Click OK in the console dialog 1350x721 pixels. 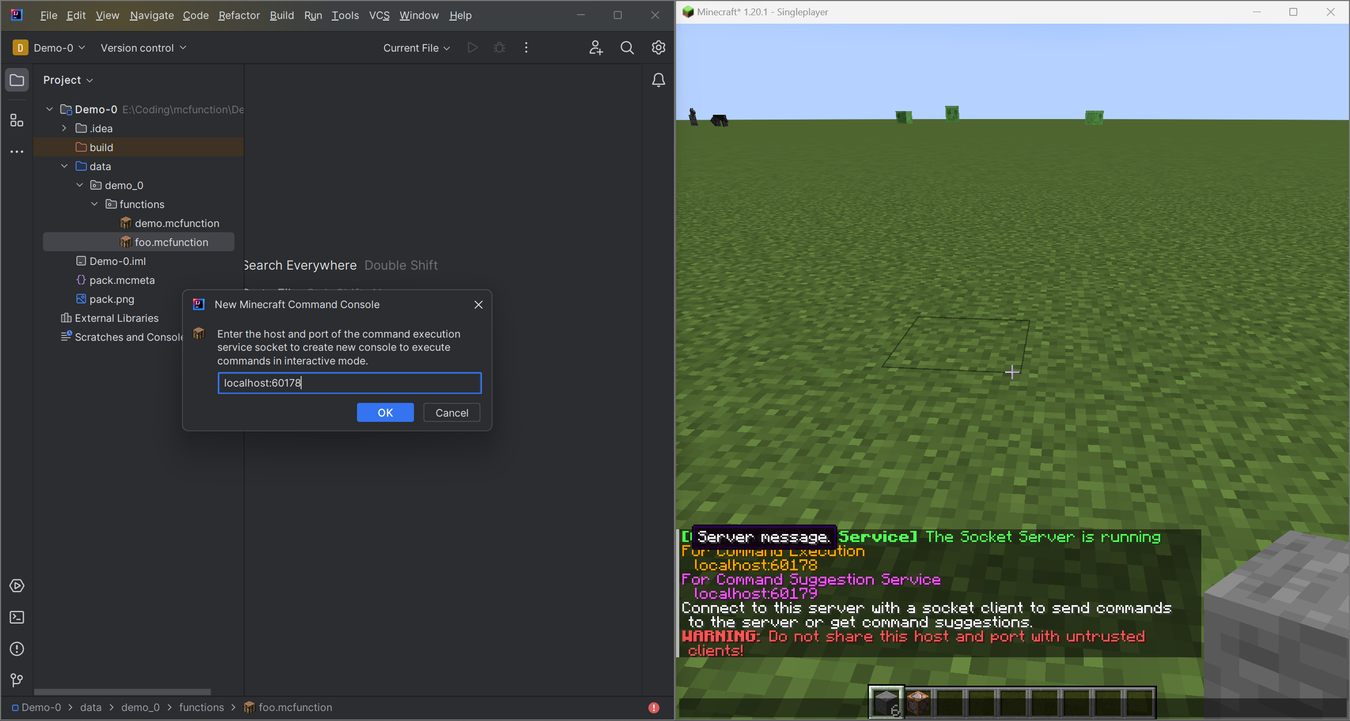click(x=385, y=413)
